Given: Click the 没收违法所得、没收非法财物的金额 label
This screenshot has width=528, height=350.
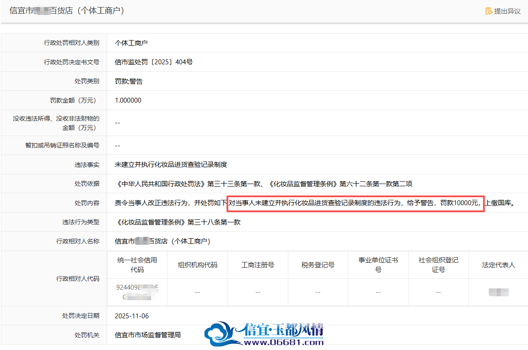Looking at the screenshot, I should tap(56, 123).
